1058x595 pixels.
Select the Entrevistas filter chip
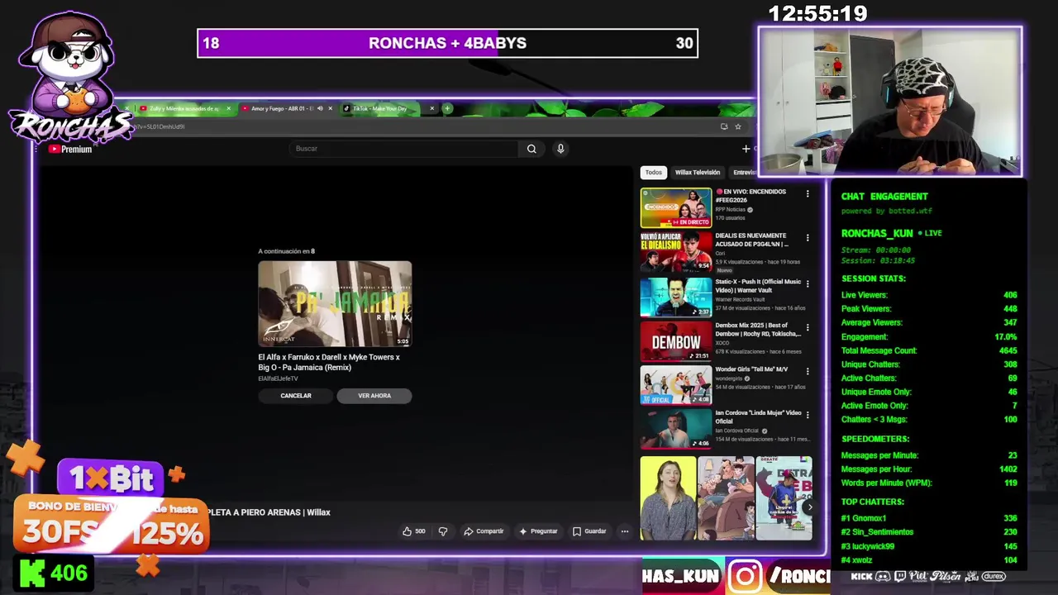tap(744, 173)
